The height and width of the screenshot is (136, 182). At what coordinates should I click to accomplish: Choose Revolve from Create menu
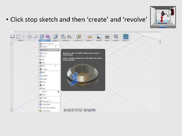click(x=50, y=50)
